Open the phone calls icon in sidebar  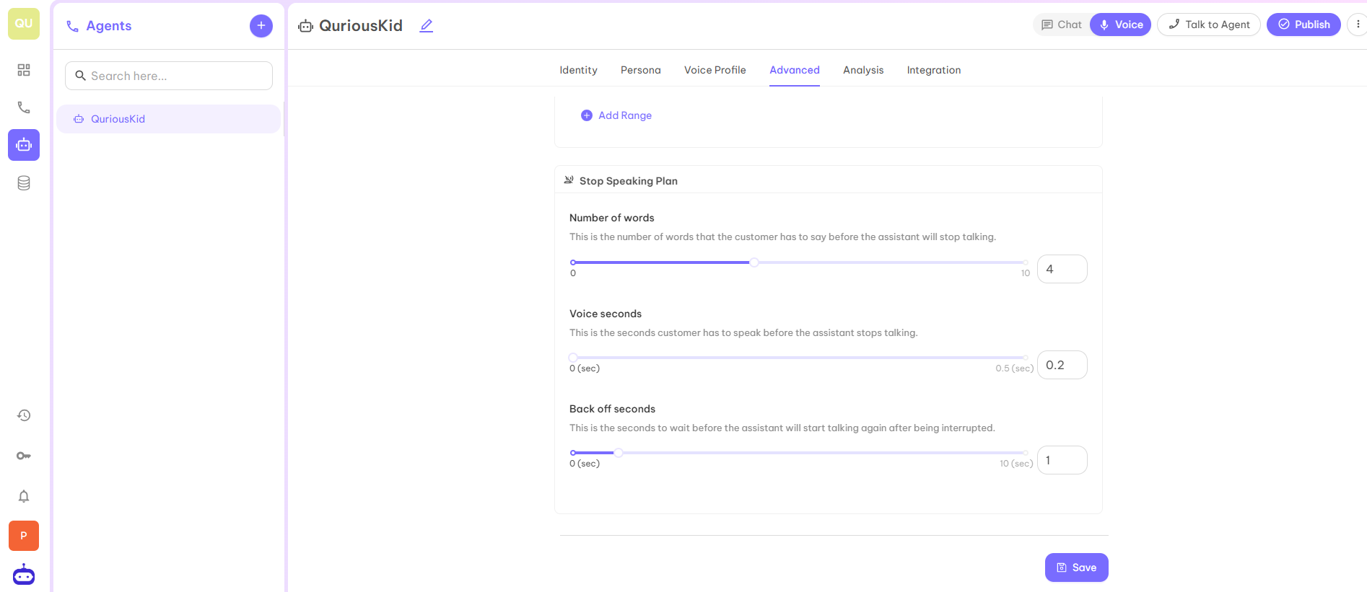coord(24,107)
